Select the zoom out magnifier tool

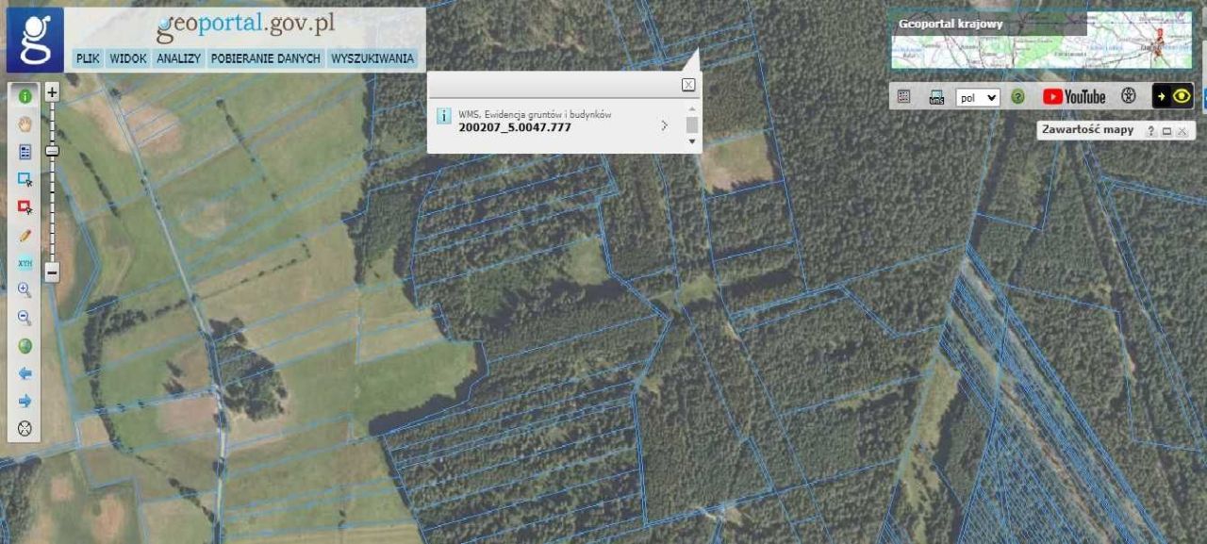pos(25,318)
